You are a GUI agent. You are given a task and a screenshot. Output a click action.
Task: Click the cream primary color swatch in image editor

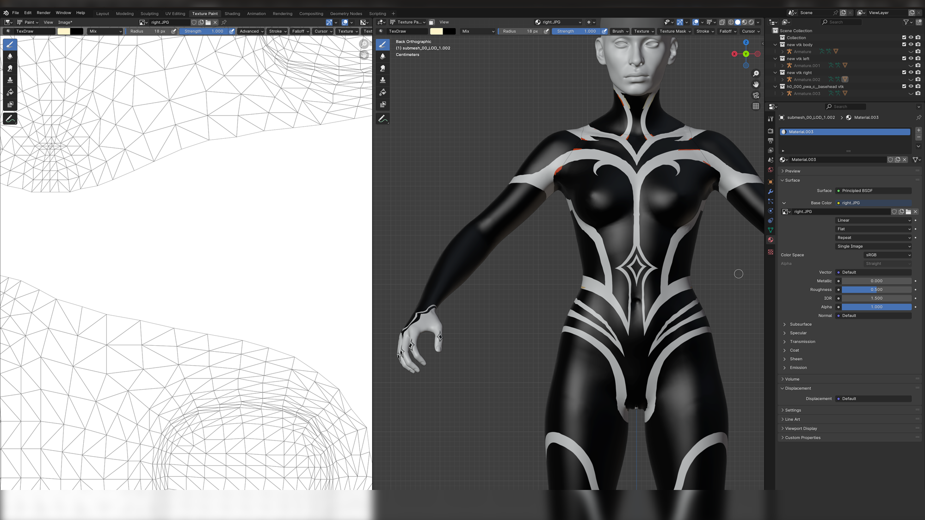64,31
